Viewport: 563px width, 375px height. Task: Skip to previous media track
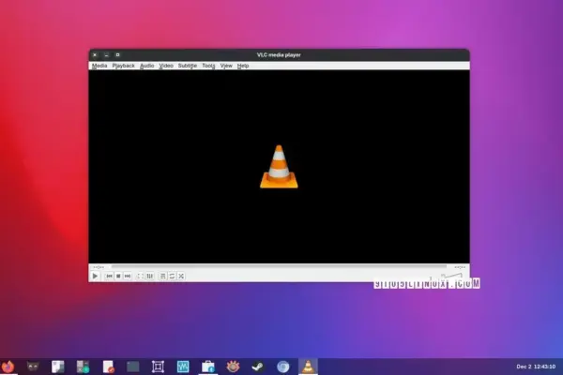(x=109, y=276)
